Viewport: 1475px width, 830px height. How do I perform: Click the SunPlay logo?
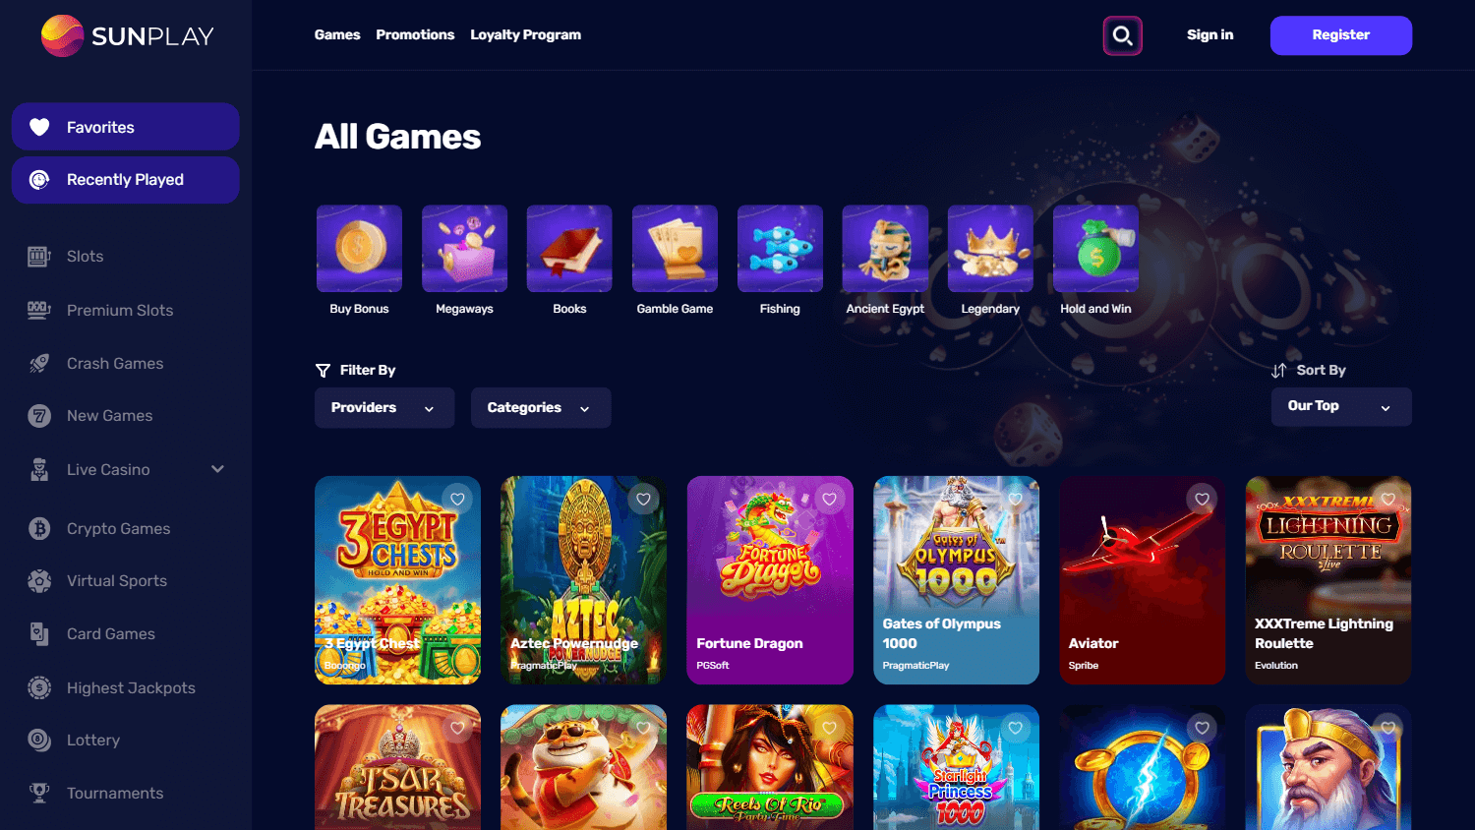tap(127, 35)
